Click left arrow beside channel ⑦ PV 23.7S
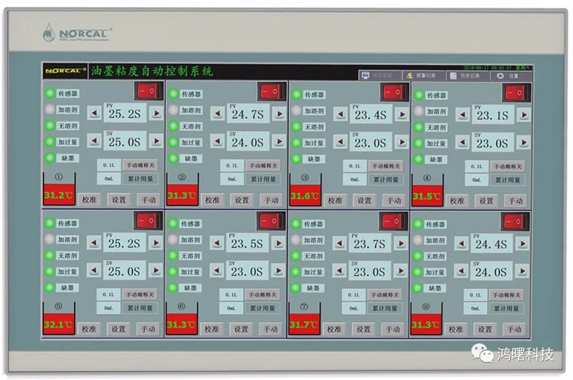This screenshot has height=380, width=573. tap(340, 244)
